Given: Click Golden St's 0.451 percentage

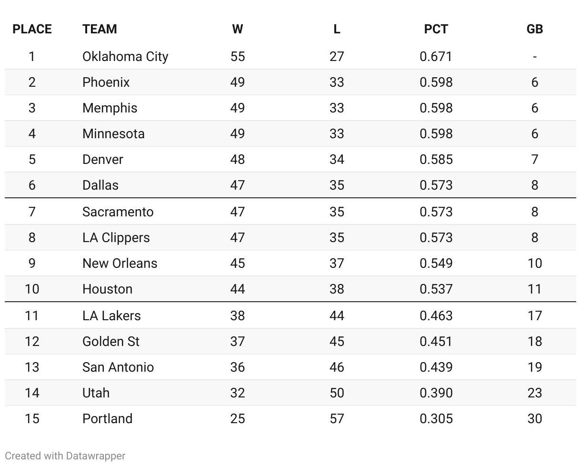Looking at the screenshot, I should click(x=436, y=341).
